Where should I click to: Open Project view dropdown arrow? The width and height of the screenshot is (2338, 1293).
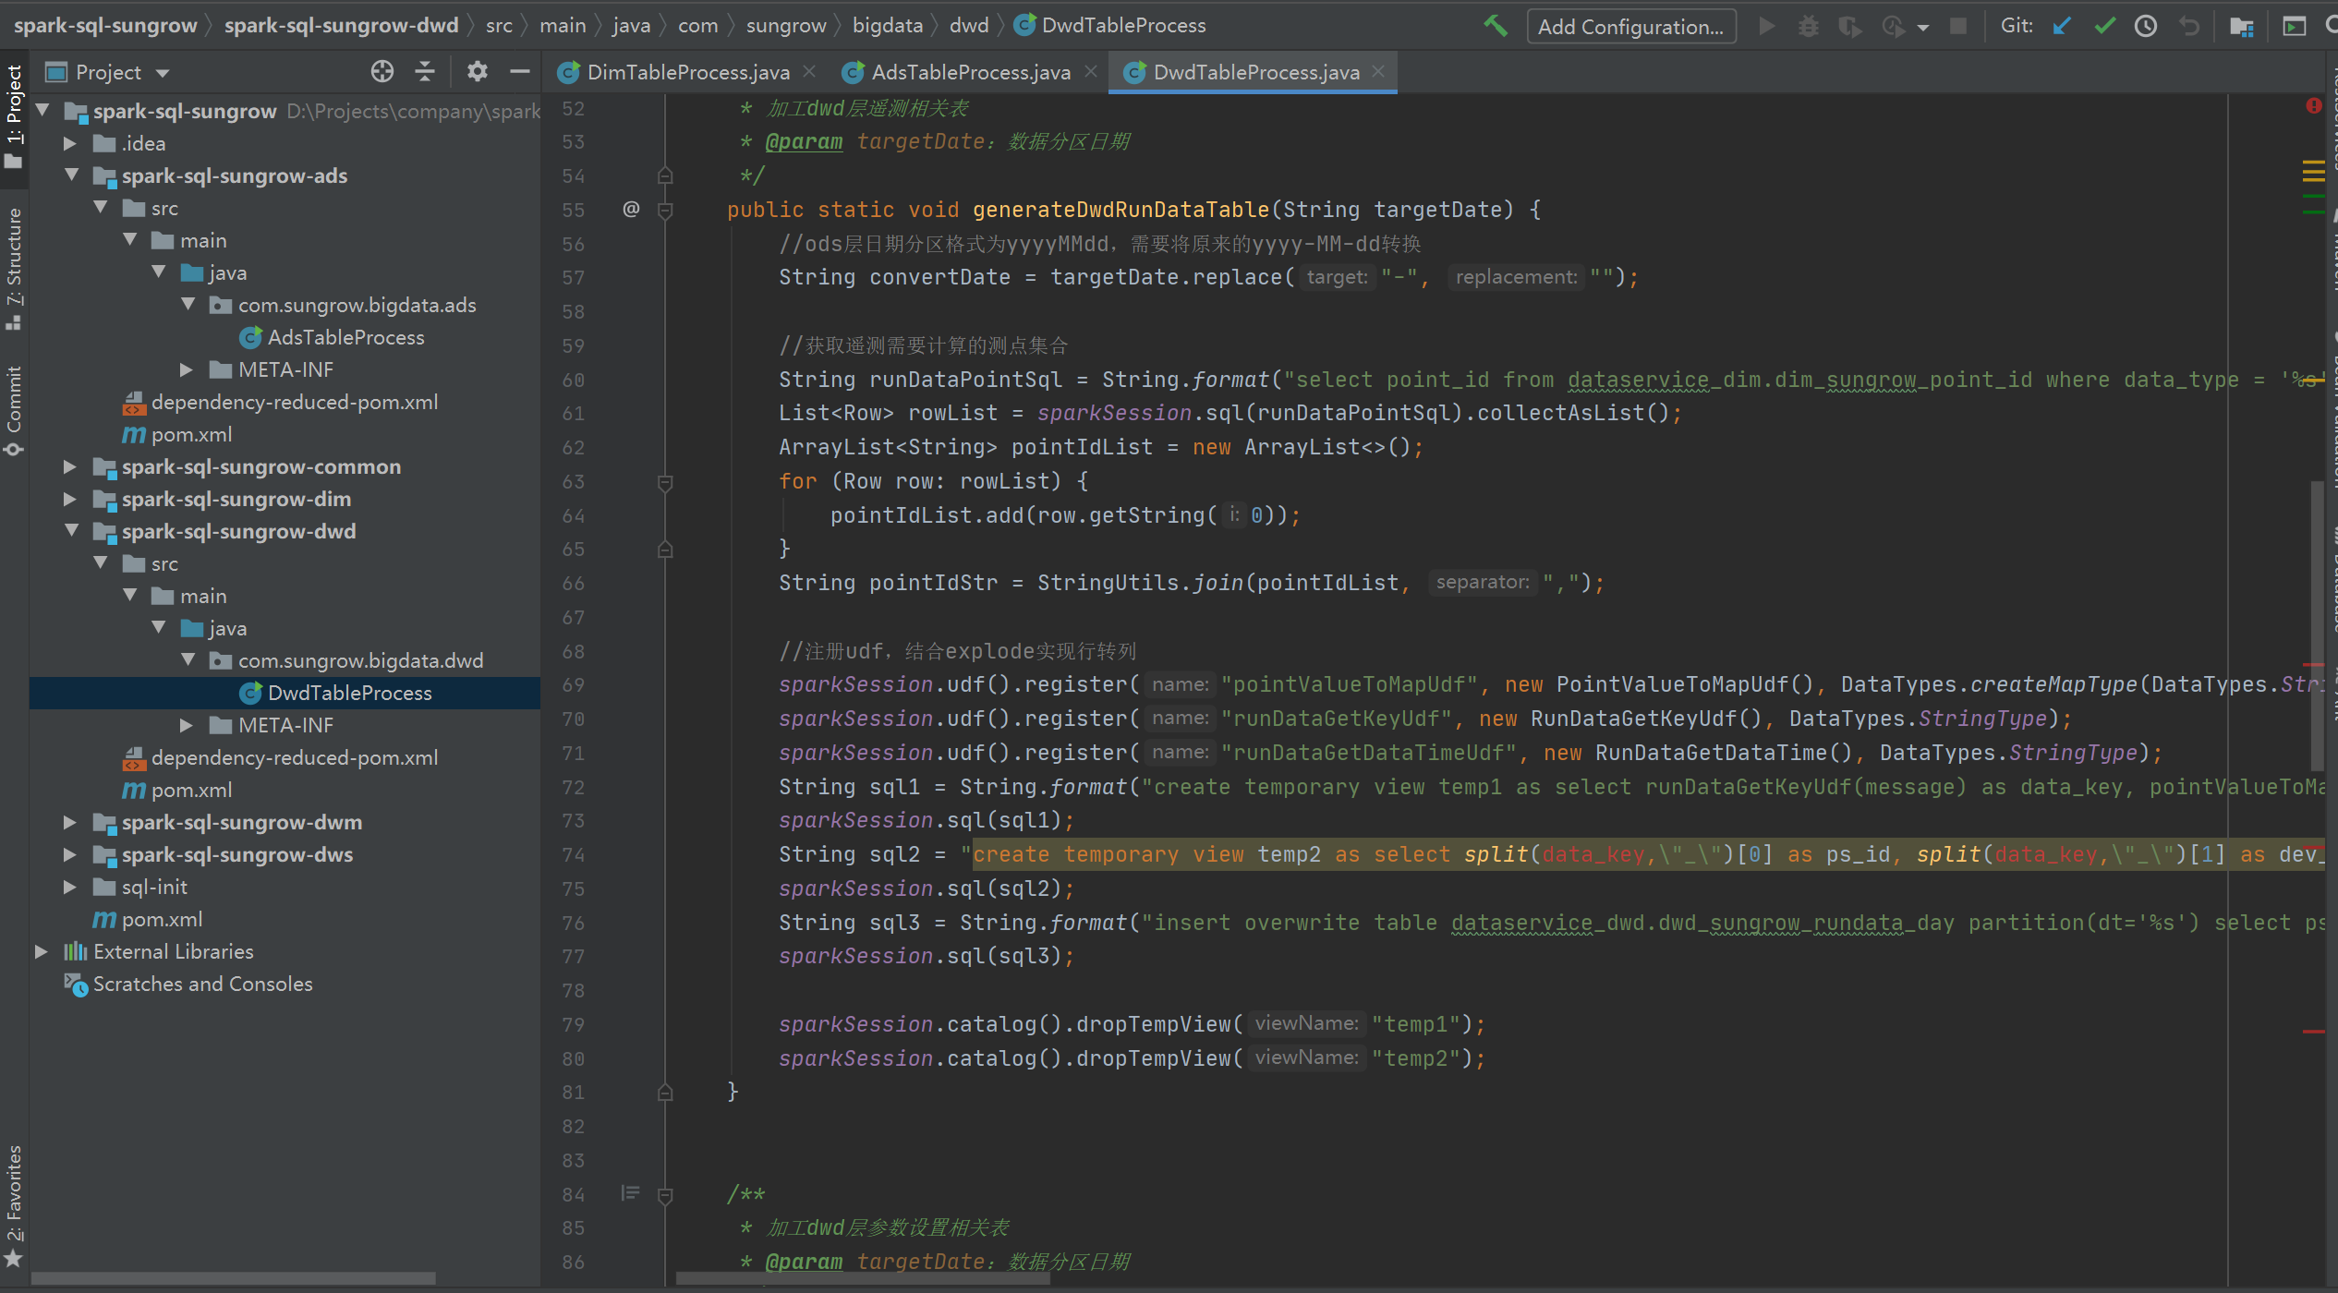pos(164,73)
